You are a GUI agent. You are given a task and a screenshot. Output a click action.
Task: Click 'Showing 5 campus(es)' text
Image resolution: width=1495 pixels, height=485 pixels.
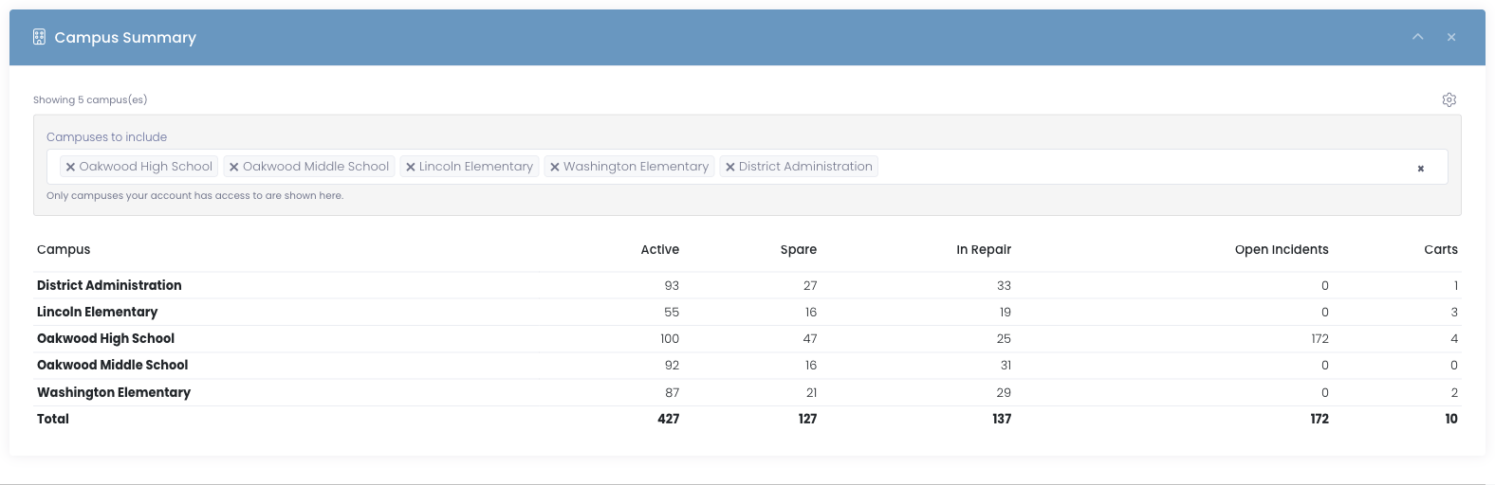90,99
